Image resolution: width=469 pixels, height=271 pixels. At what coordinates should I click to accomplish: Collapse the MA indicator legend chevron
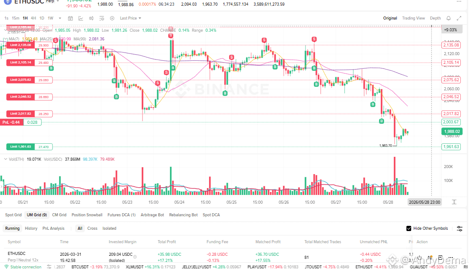(x=5, y=39)
